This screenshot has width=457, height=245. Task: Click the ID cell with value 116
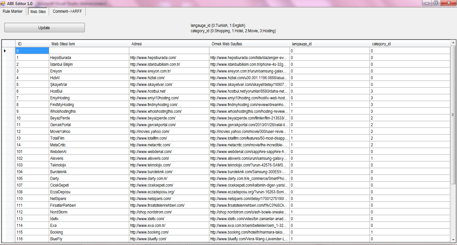click(32, 239)
